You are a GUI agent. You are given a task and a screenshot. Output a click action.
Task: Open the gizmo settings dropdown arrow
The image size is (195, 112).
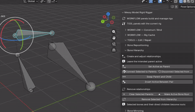[155, 1]
